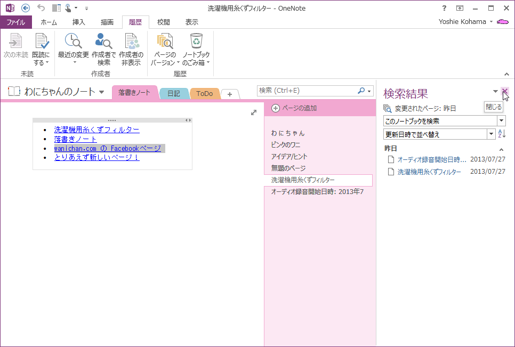This screenshot has width=515, height=347.
Task: Select the 落書きノート section tab
Action: click(x=134, y=93)
